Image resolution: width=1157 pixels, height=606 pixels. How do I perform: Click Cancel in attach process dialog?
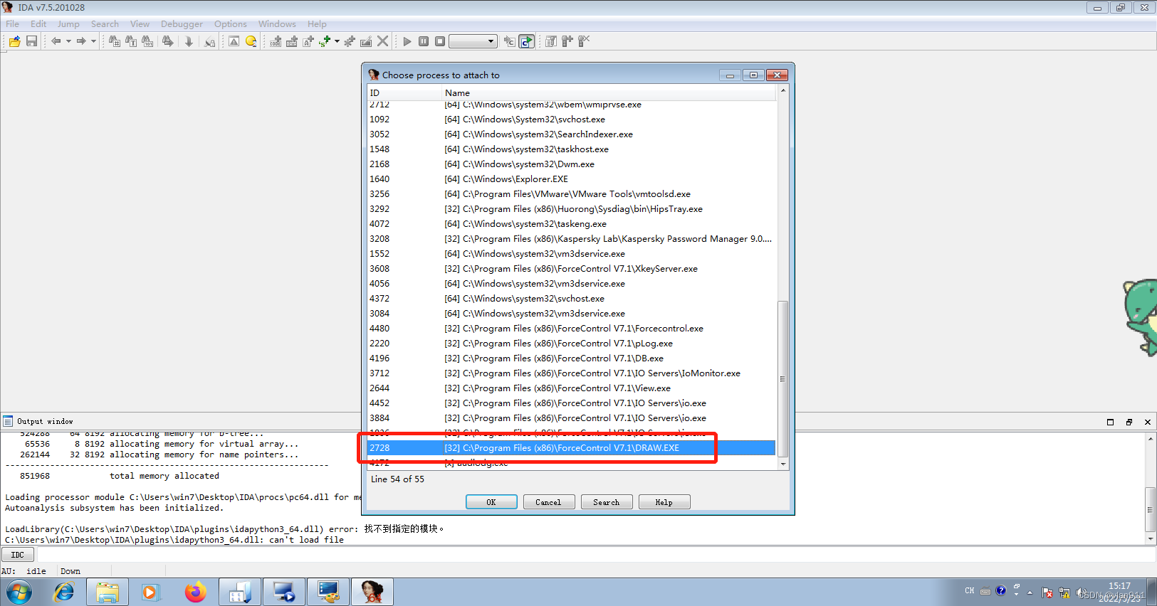click(x=548, y=502)
